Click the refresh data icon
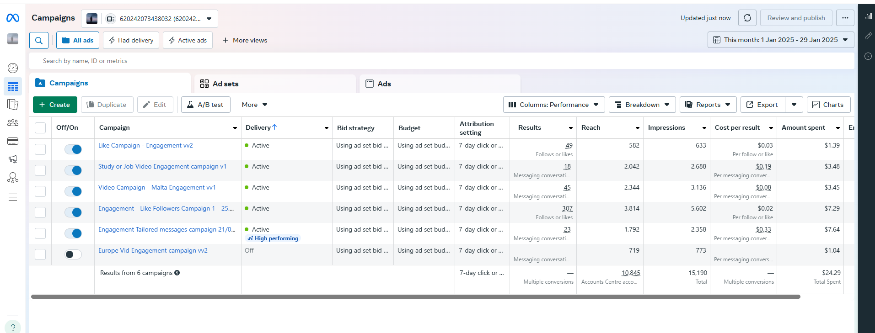This screenshot has width=875, height=333. click(x=747, y=18)
